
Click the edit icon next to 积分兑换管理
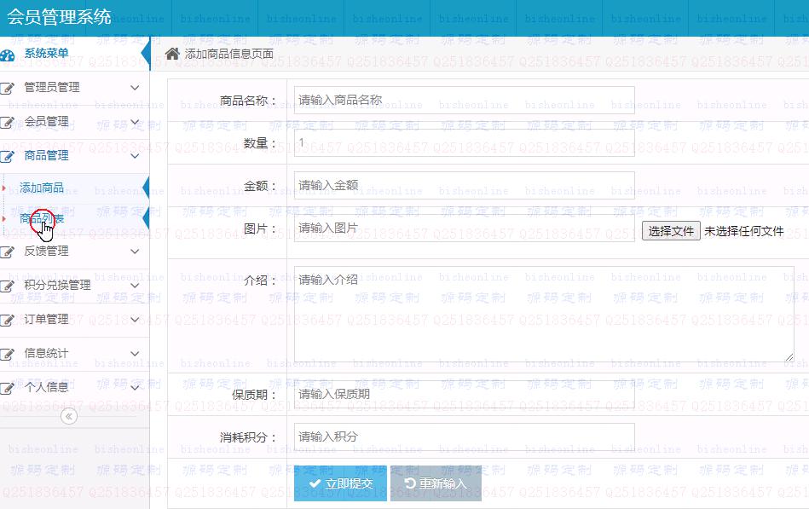click(x=7, y=286)
